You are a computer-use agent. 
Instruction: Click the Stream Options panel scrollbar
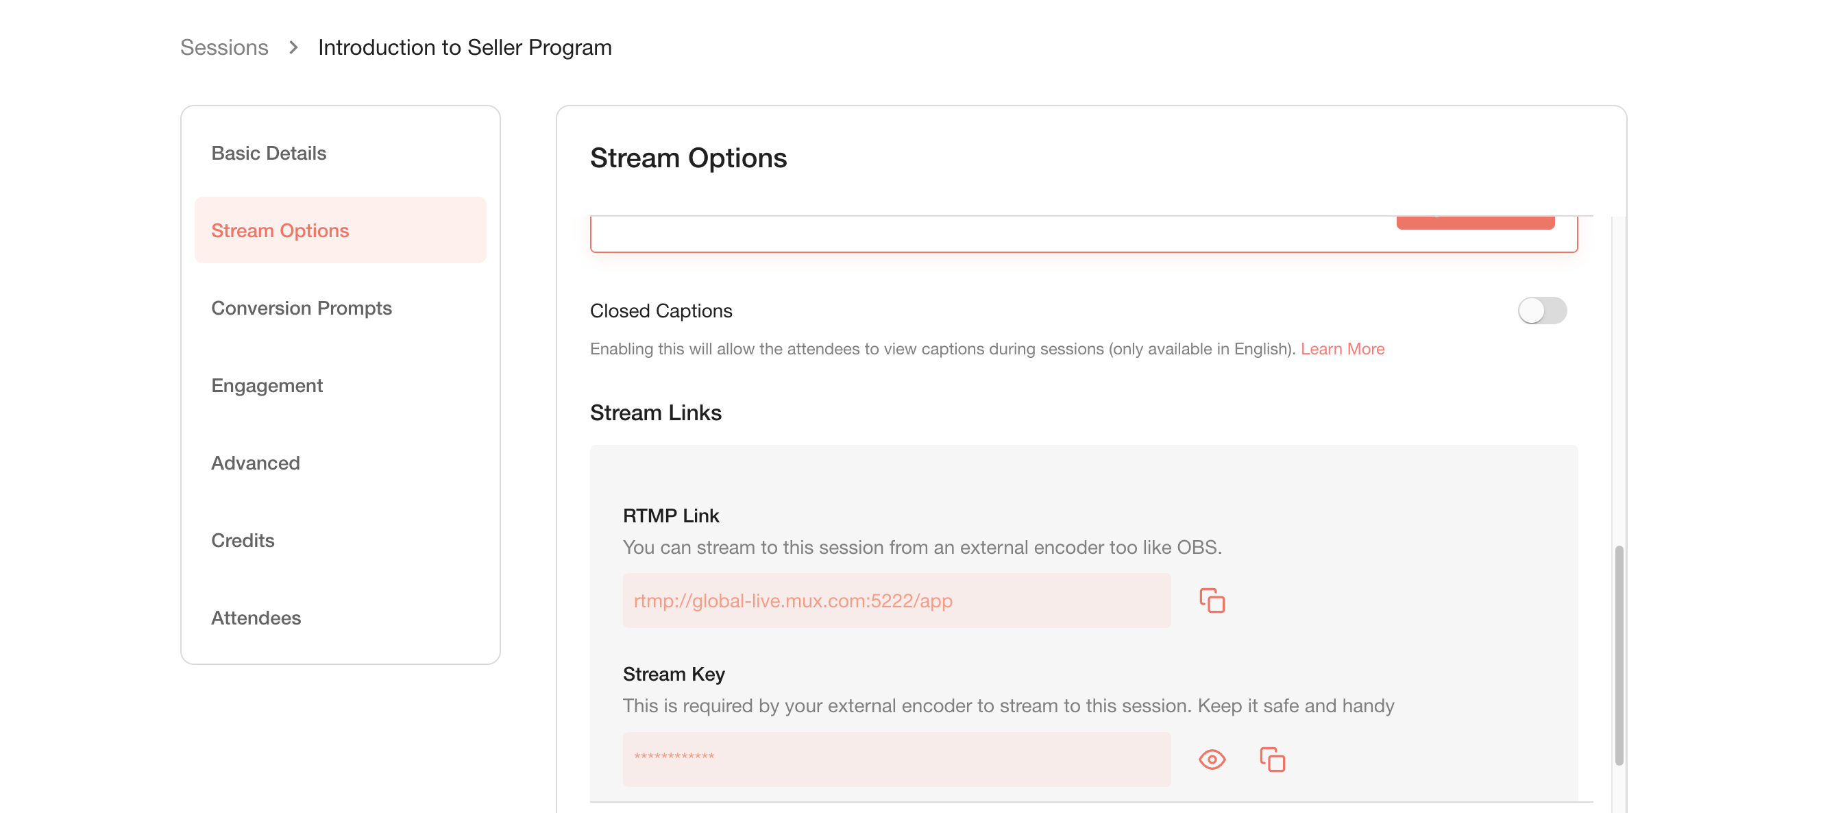[1619, 655]
